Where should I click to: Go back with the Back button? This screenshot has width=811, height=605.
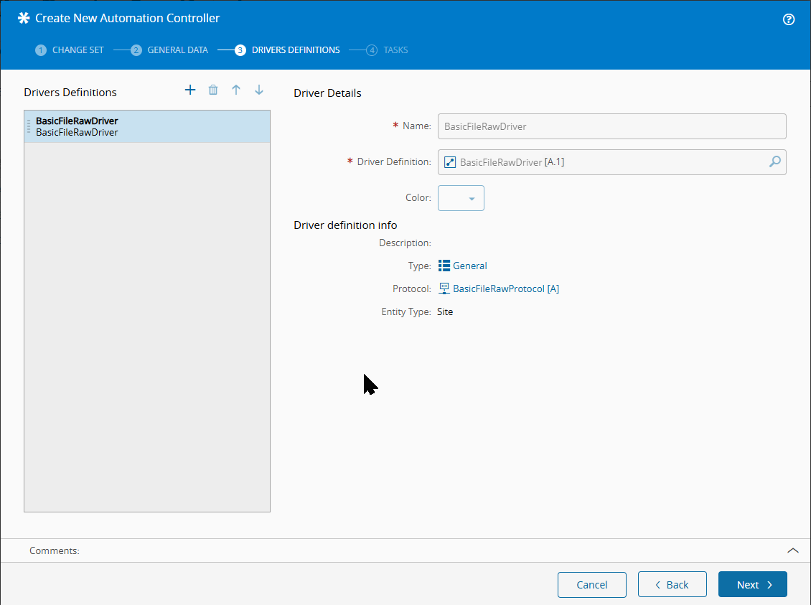click(x=672, y=584)
